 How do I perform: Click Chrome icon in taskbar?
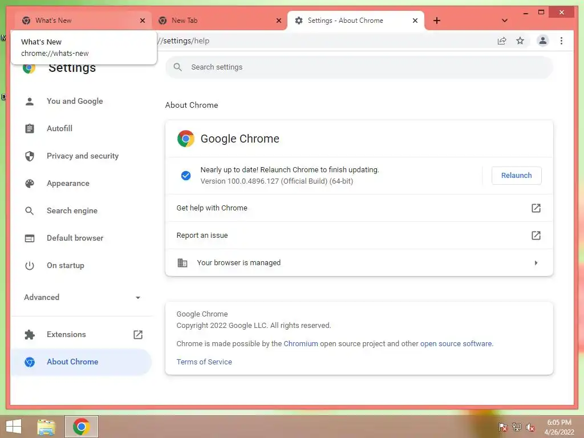[82, 427]
